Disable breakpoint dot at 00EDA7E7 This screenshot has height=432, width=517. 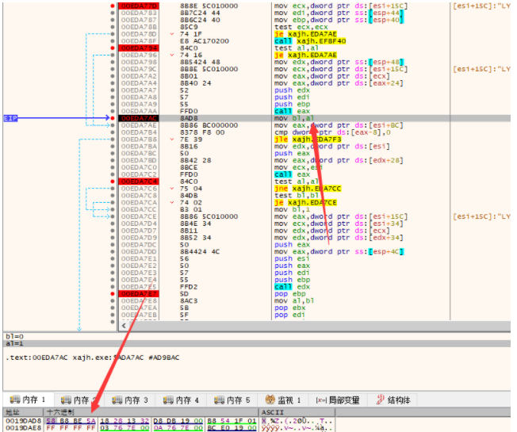(113, 294)
